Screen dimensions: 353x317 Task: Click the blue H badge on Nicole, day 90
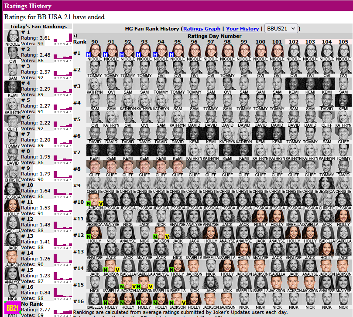tap(89, 54)
